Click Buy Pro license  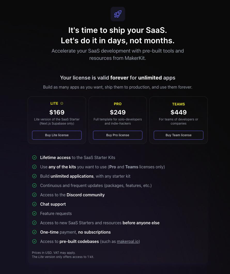[118, 135]
